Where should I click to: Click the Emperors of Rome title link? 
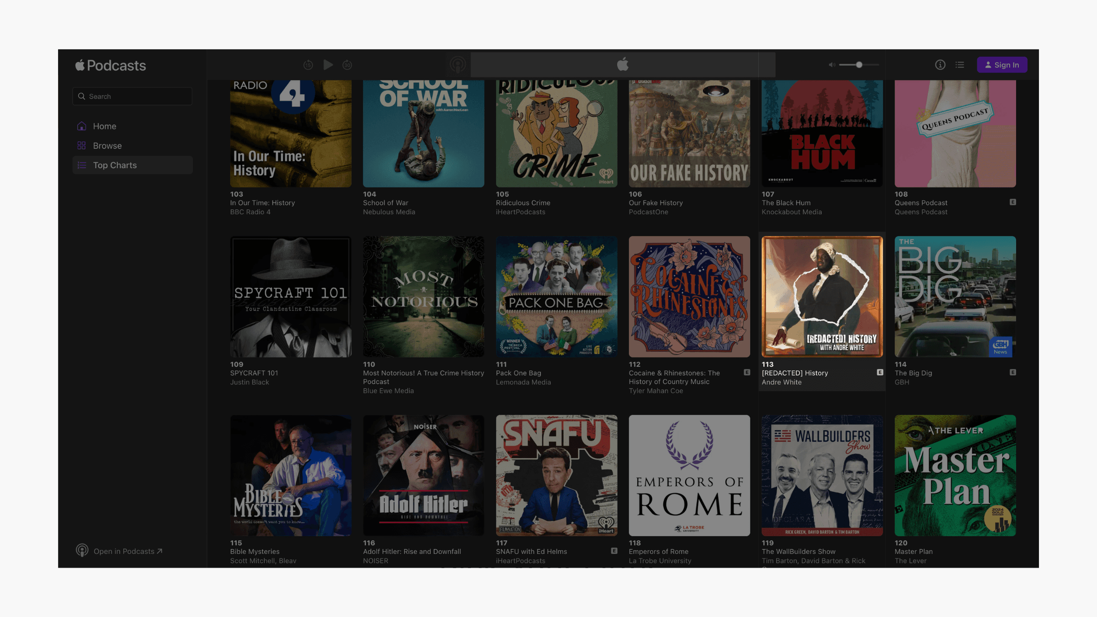pos(658,552)
